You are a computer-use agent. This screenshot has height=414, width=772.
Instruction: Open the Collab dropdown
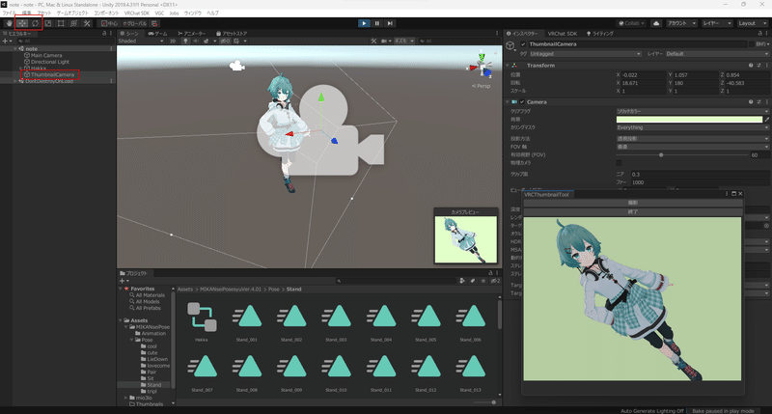point(632,23)
